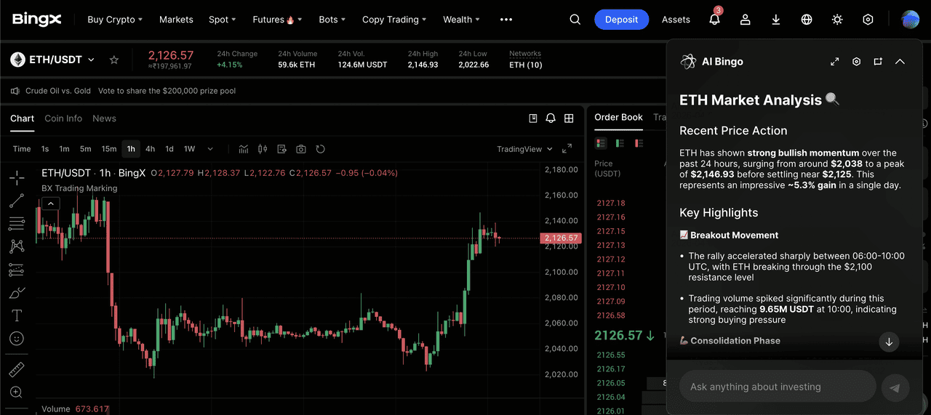Click the candlestick chart type icon
This screenshot has width=931, height=415.
[x=263, y=149]
